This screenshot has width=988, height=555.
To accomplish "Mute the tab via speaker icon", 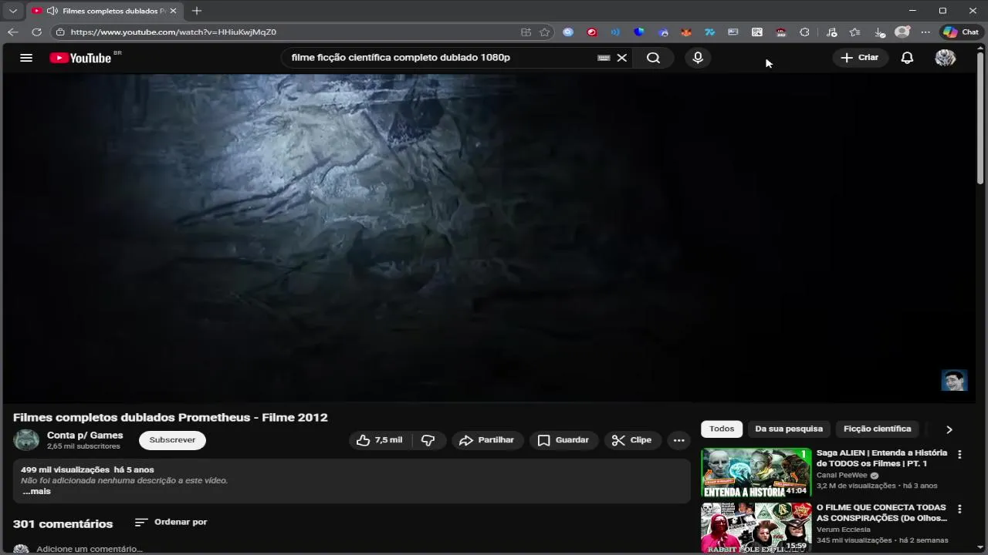I will (x=52, y=11).
